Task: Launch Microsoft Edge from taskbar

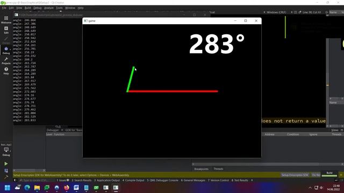Action: point(27,188)
